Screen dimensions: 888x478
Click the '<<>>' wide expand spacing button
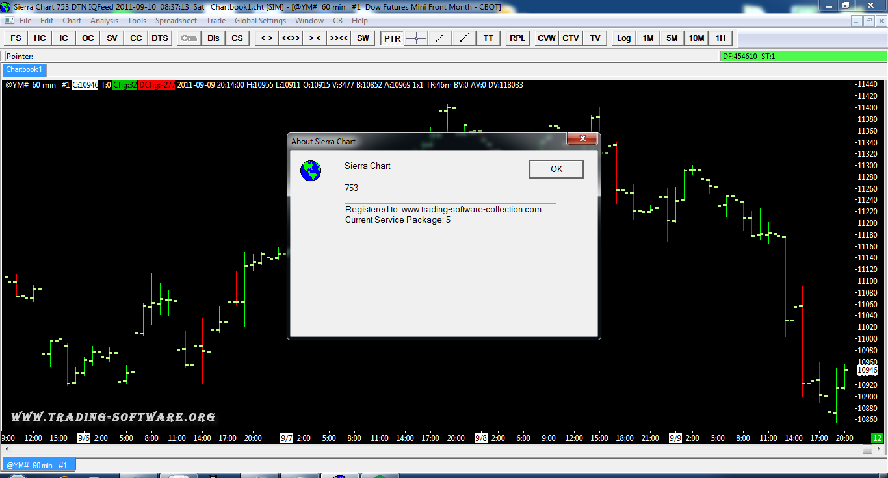(291, 38)
